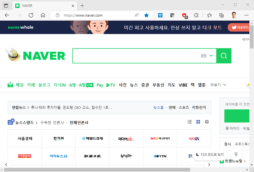This screenshot has height=172, width=254.
Task: Open red ad-blocker extension with badge 8
Action: coord(184,16)
